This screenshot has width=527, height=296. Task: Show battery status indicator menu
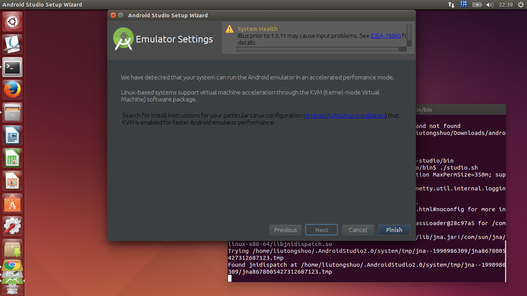point(477,5)
